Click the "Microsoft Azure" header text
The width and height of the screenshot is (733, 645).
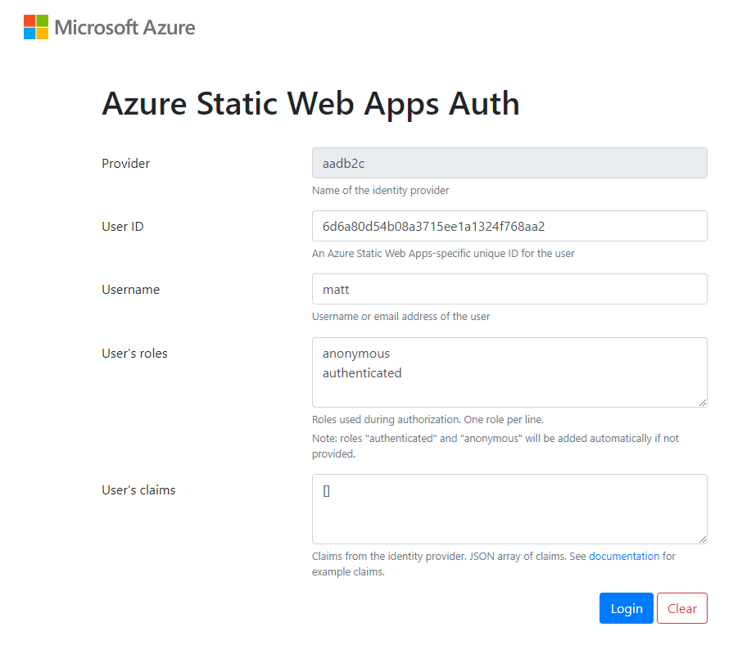pyautogui.click(x=124, y=28)
